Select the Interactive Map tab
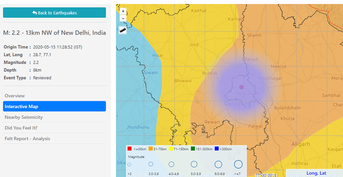This screenshot has height=177, width=343. pyautogui.click(x=54, y=106)
